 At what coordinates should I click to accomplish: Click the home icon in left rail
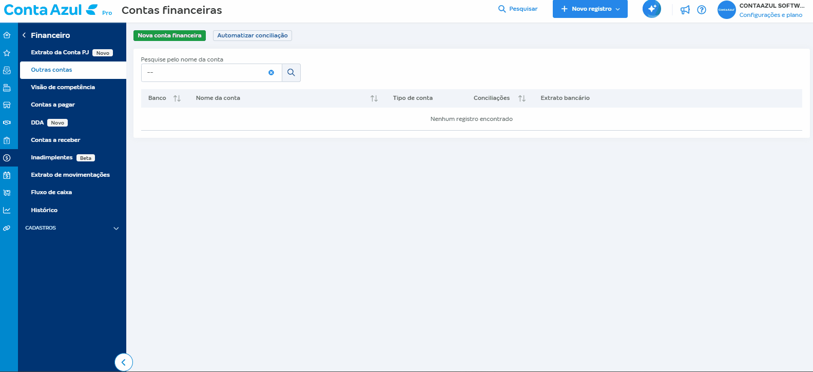click(7, 35)
